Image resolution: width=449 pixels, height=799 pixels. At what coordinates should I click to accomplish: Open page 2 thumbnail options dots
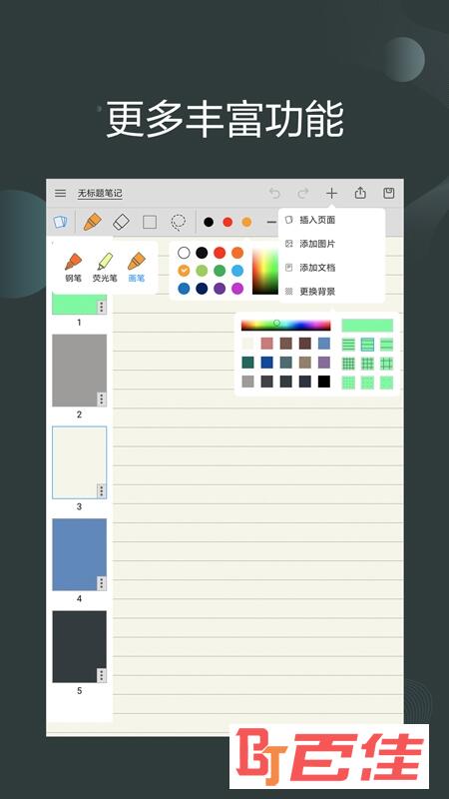[102, 399]
